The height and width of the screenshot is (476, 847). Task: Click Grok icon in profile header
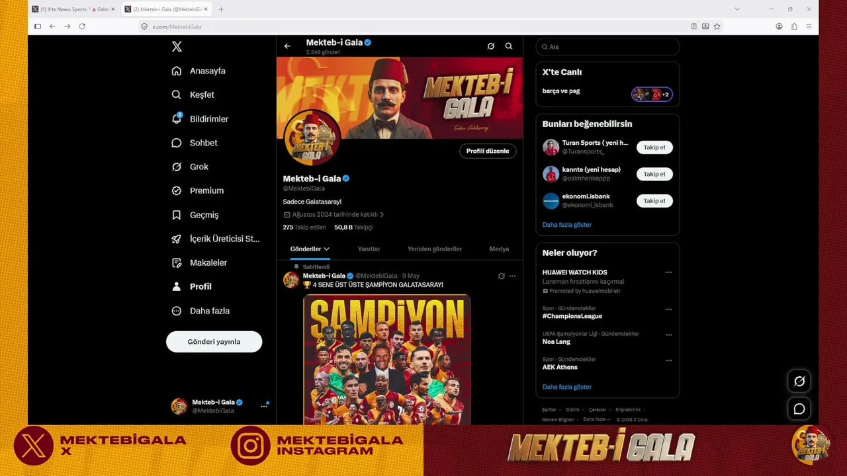[490, 46]
